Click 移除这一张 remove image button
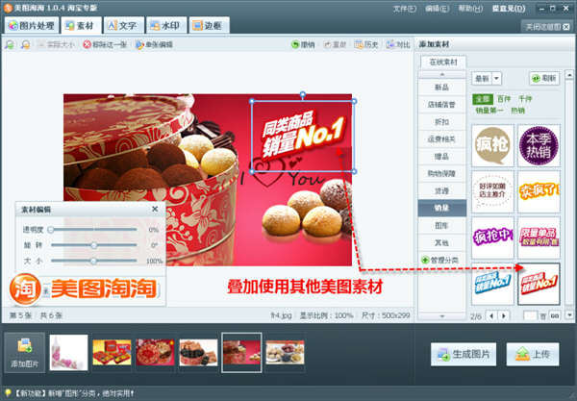The height and width of the screenshot is (401, 577). (x=105, y=44)
